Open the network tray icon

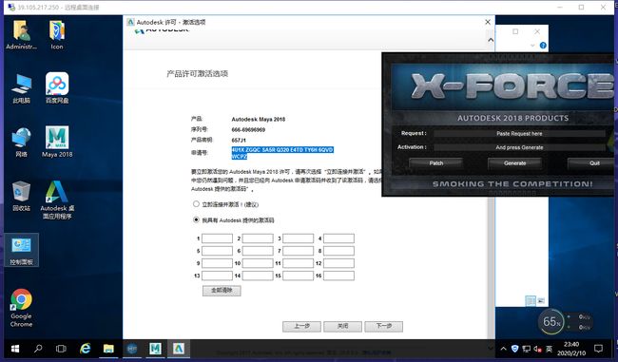(x=526, y=349)
